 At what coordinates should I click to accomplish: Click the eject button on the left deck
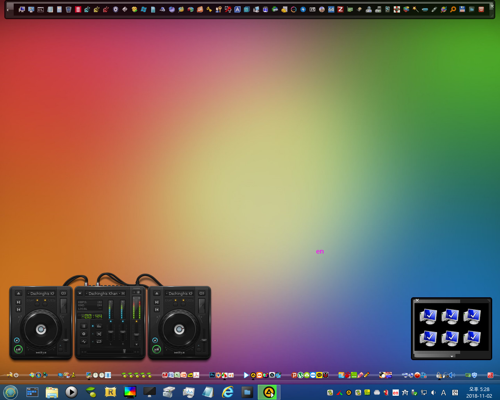(x=18, y=293)
